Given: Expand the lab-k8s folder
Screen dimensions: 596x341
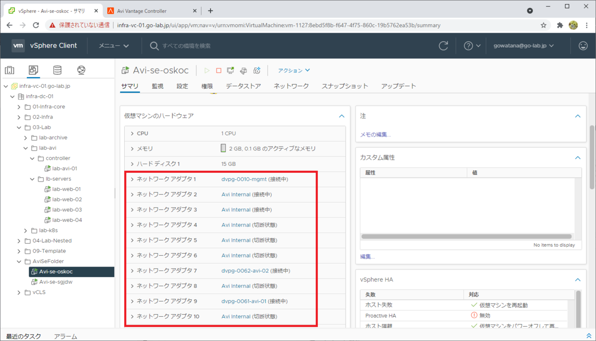Looking at the screenshot, I should tap(26, 230).
